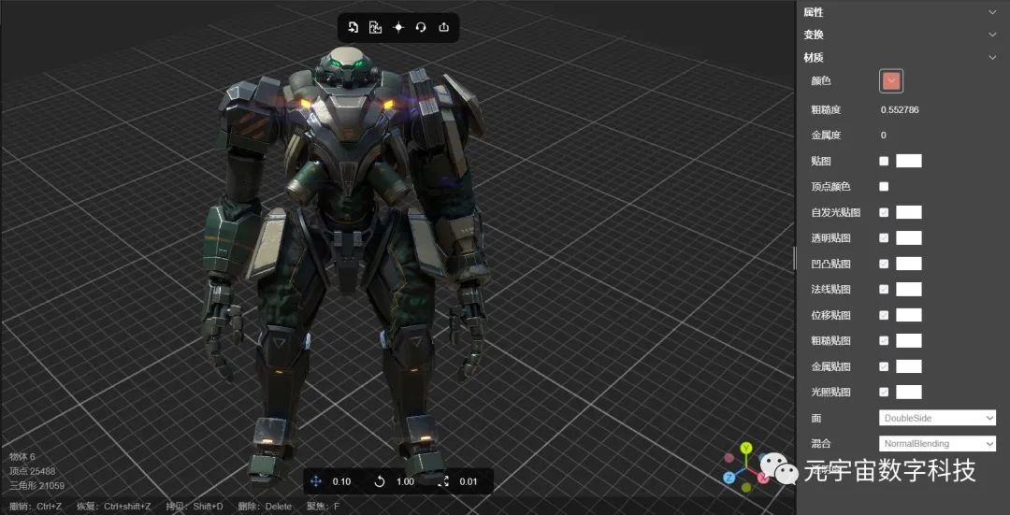Open the 混合 NormalBlending dropdown
Screen dimensions: 1010x515
point(937,444)
